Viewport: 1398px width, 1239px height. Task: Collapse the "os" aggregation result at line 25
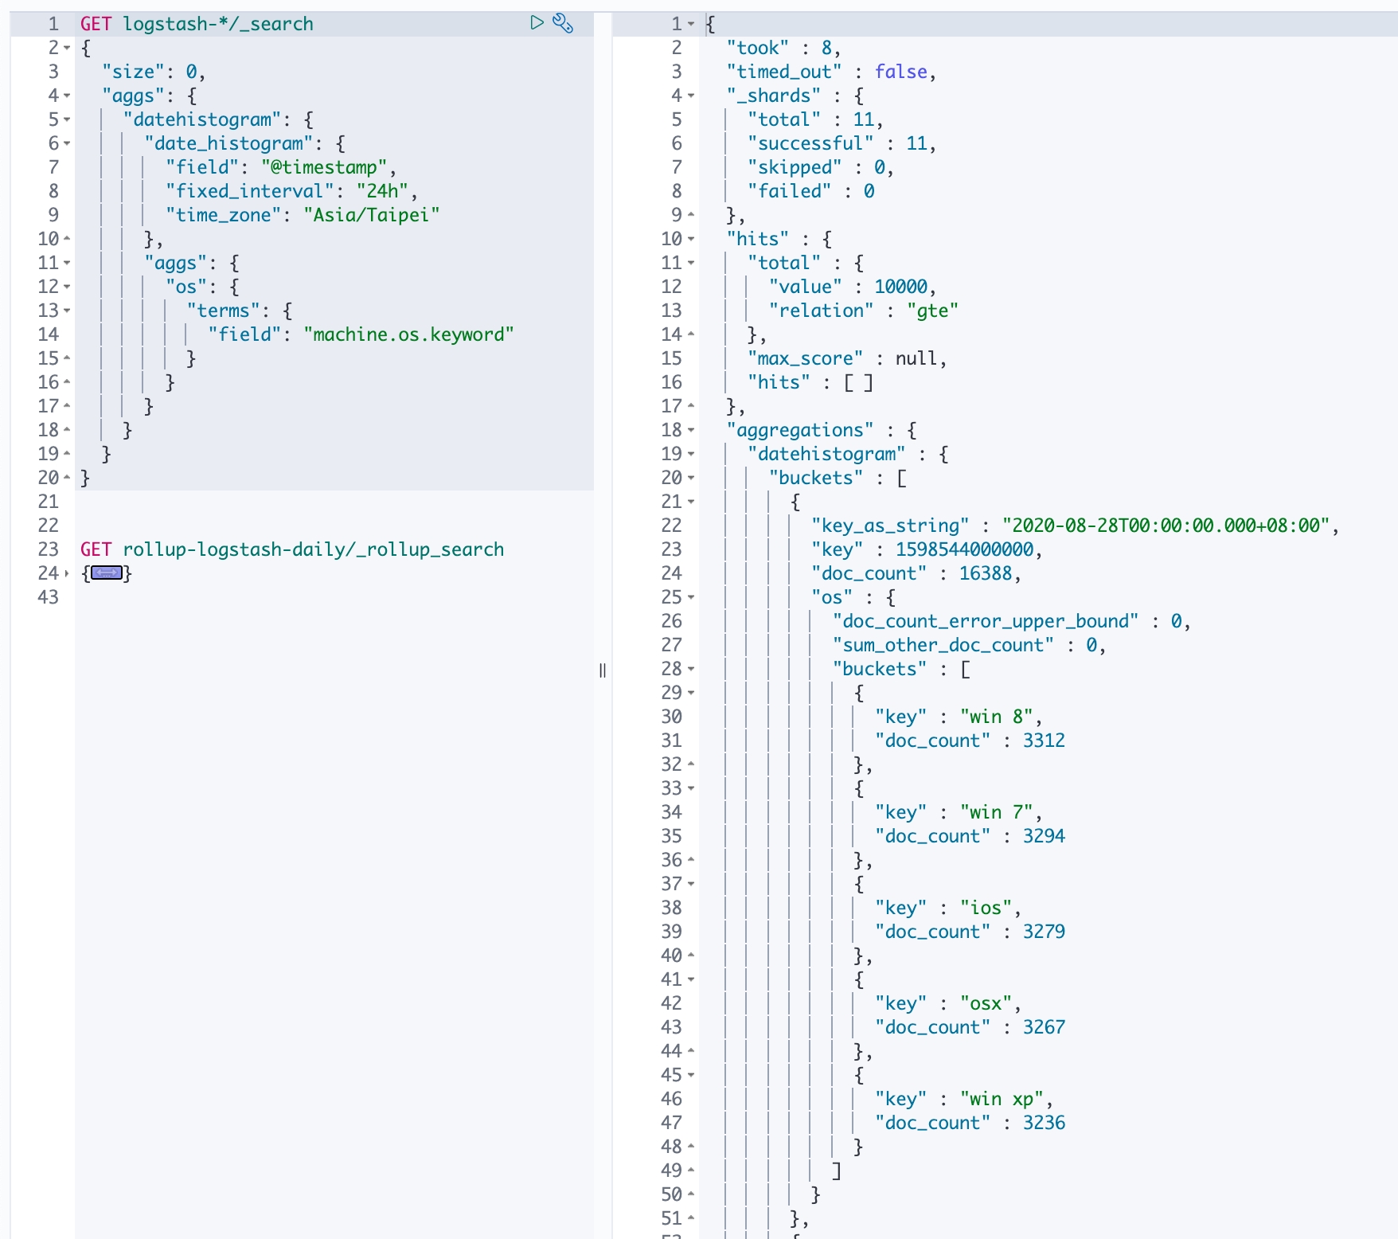pos(691,597)
